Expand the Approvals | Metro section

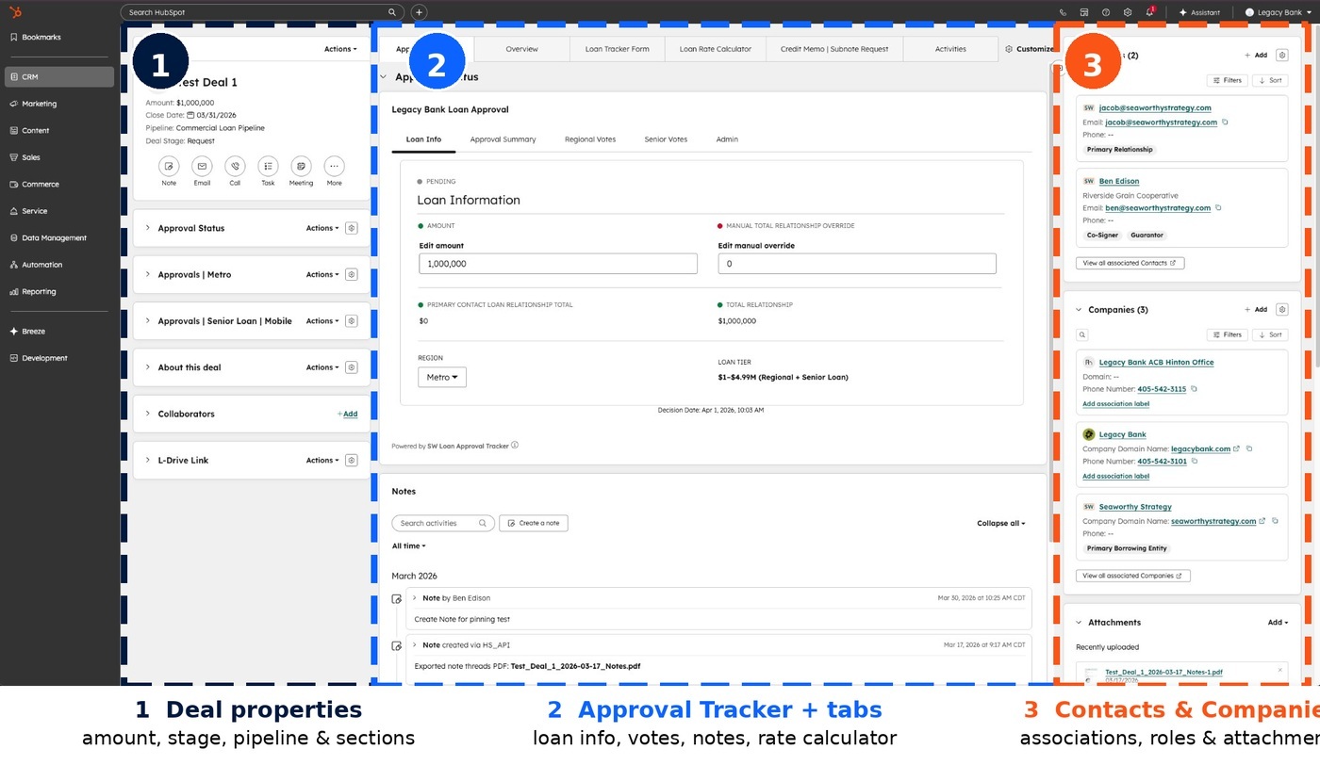click(148, 275)
